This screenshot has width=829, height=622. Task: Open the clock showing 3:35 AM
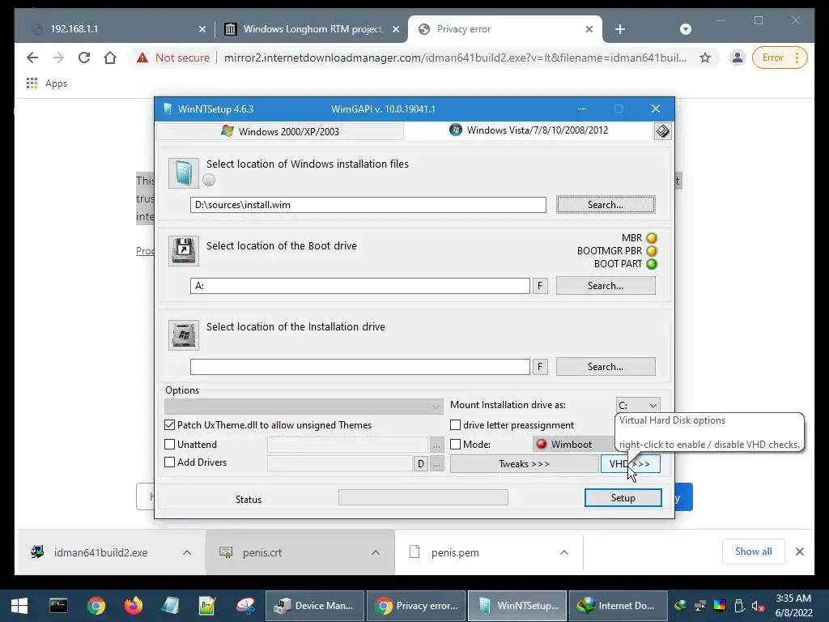click(x=793, y=606)
